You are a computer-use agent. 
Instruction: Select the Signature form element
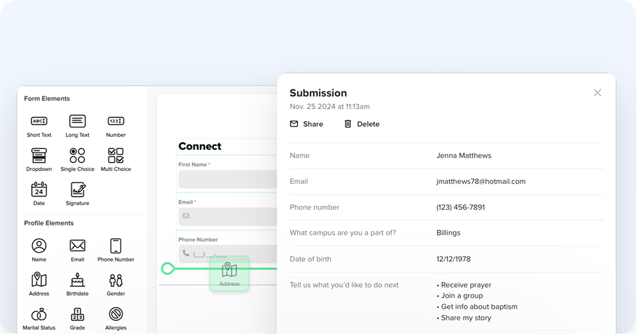coord(77,194)
